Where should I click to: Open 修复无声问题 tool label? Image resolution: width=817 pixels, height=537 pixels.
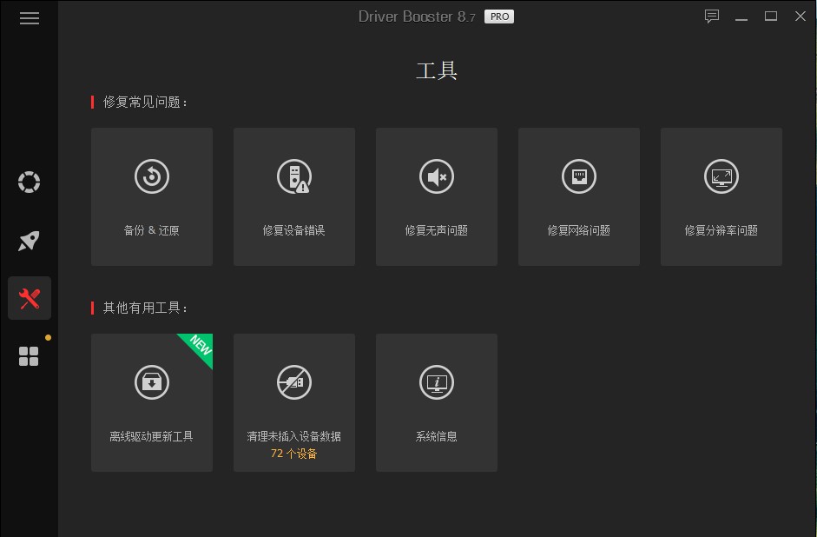[437, 230]
